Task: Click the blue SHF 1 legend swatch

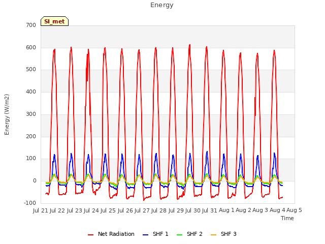Action: pos(146,235)
